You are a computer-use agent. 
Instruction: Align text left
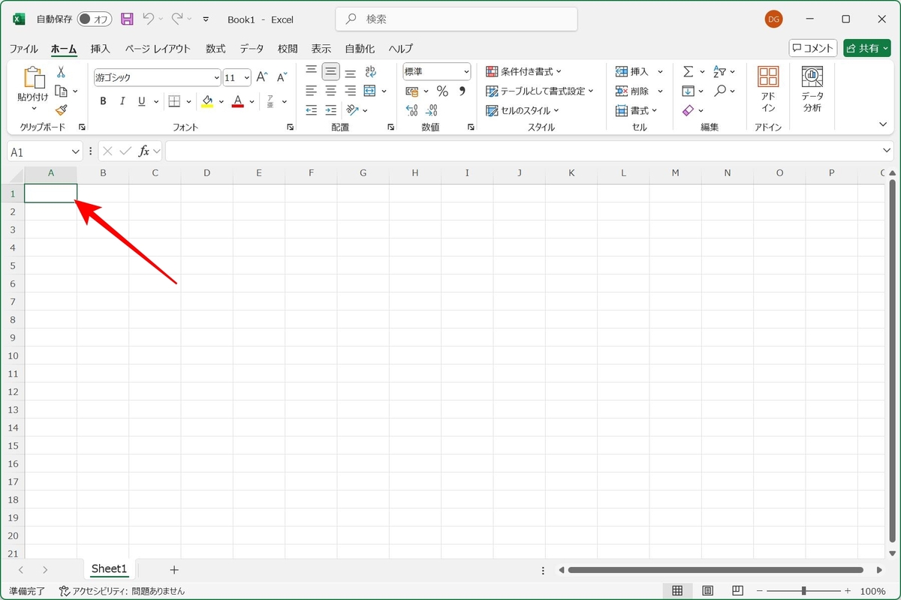coord(312,91)
